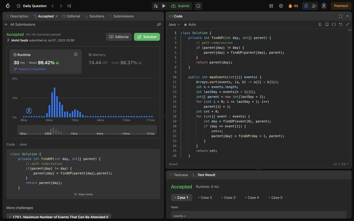Switch to the Solutions tab

[x=94, y=16]
